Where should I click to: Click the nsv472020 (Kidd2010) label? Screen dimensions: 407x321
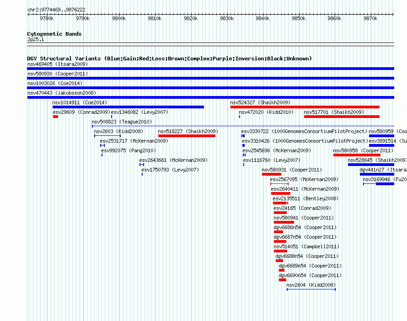[266, 112]
